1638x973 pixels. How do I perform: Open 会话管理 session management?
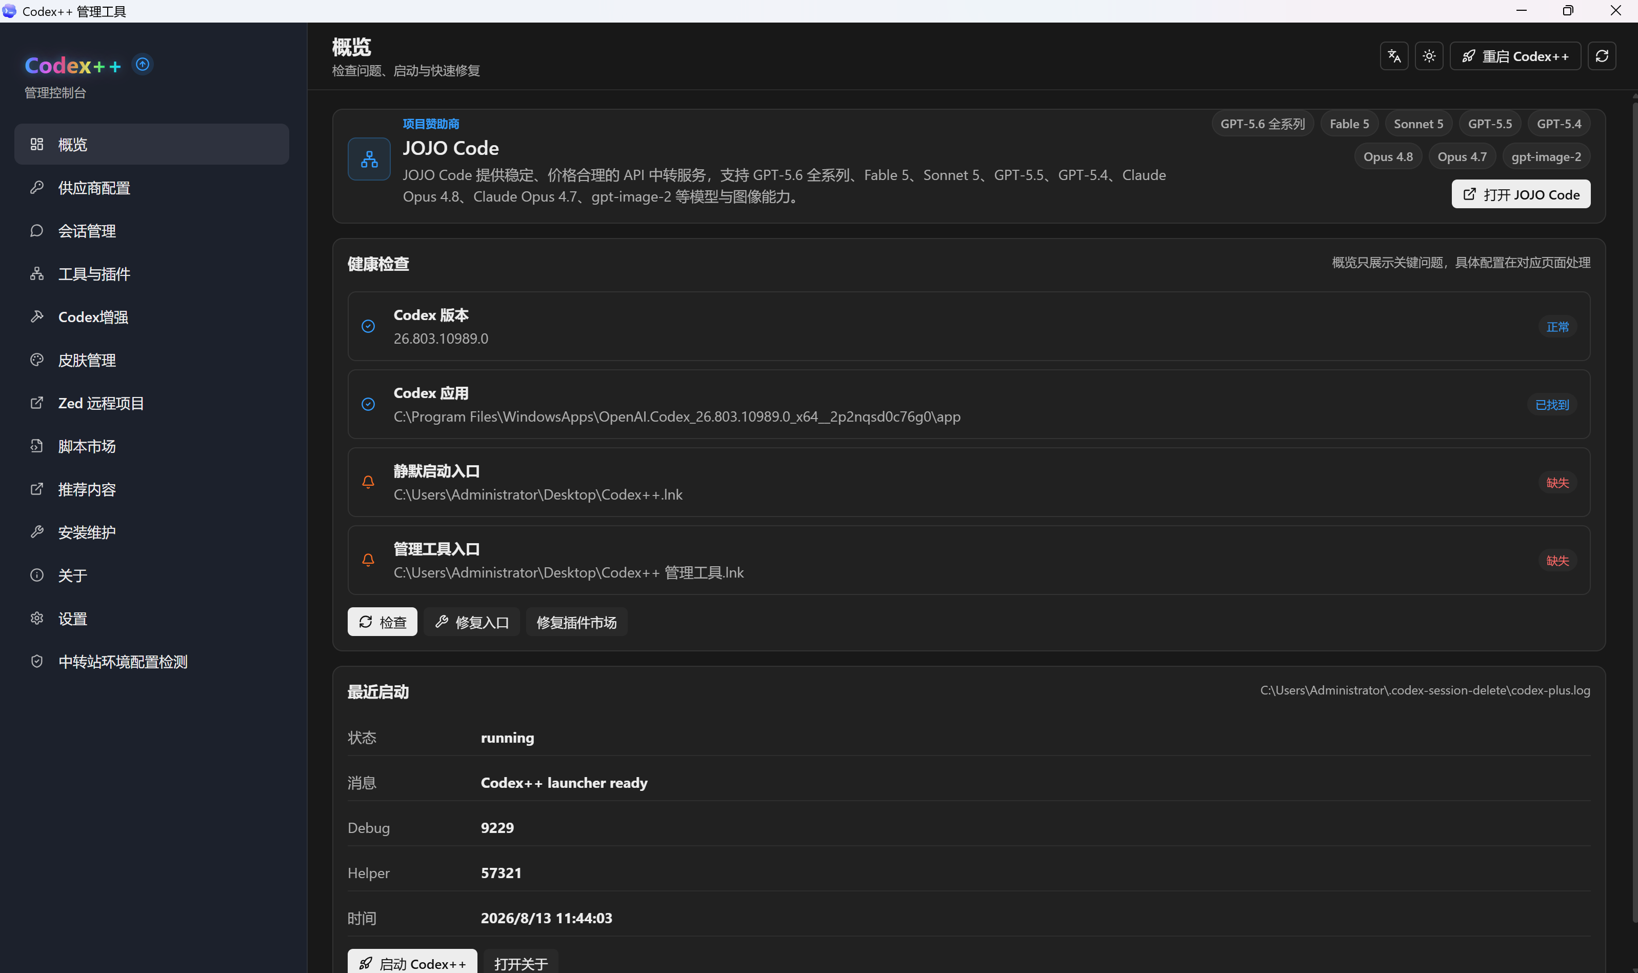151,231
